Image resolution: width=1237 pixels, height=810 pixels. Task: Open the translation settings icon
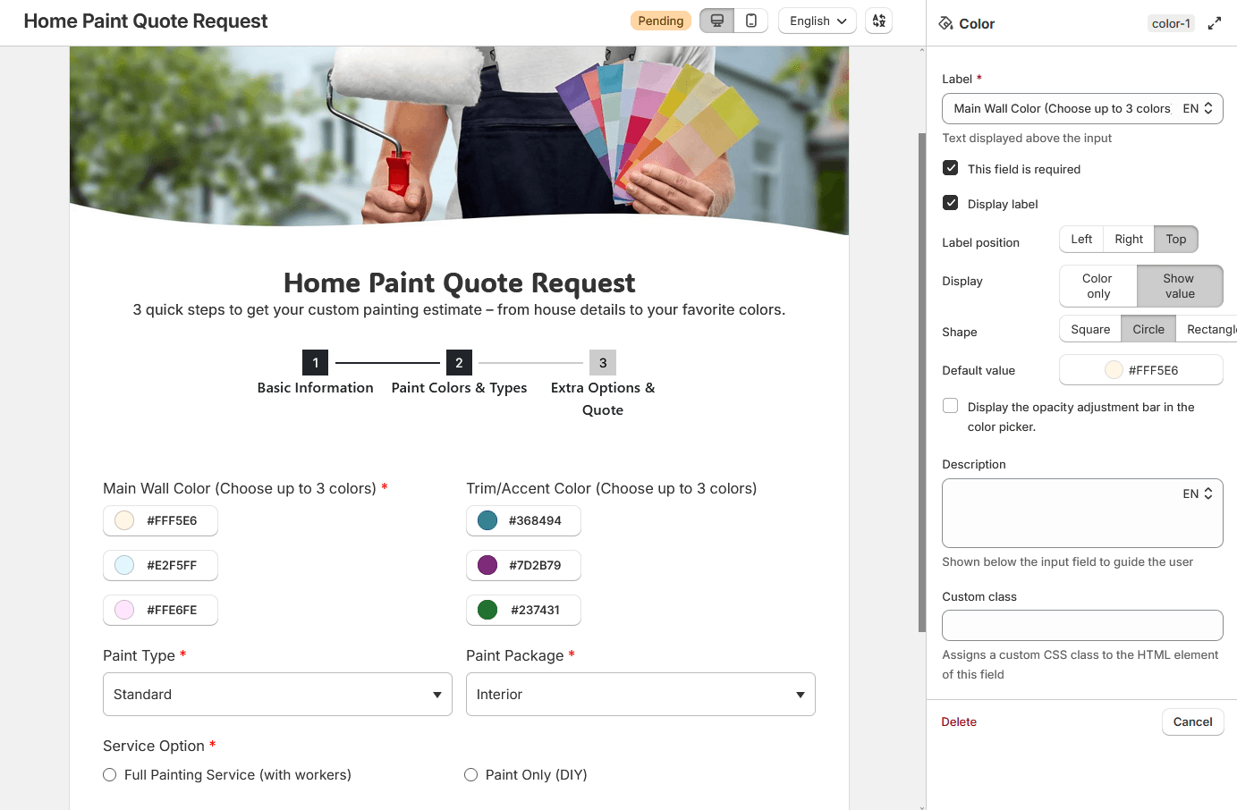tap(879, 21)
